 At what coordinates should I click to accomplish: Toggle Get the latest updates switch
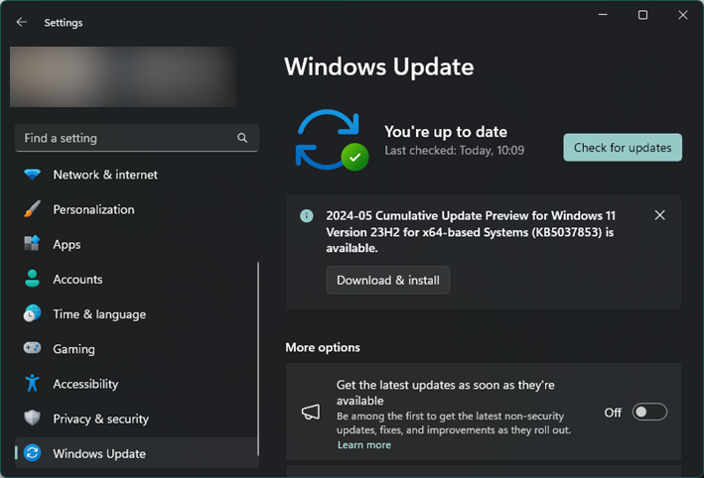coord(649,412)
